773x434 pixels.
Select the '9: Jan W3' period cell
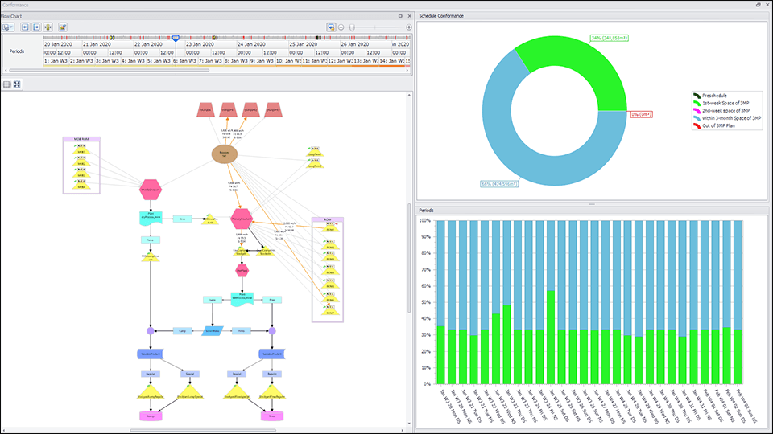pos(262,61)
